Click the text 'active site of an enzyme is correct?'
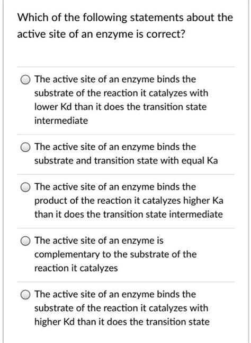This screenshot has height=343, width=251. (101, 35)
